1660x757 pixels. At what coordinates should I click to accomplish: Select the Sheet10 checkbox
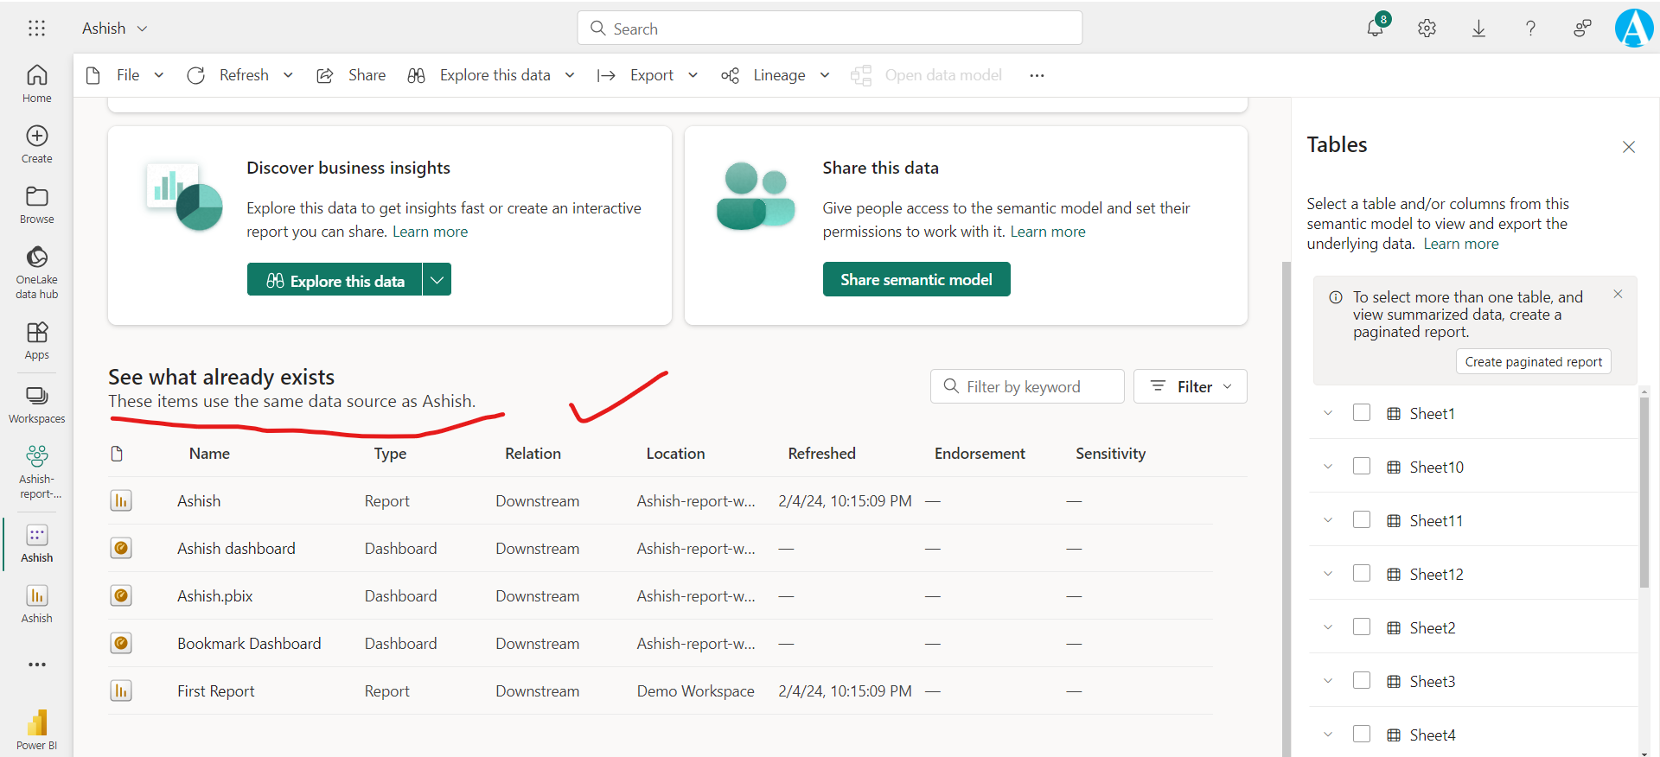click(x=1362, y=467)
